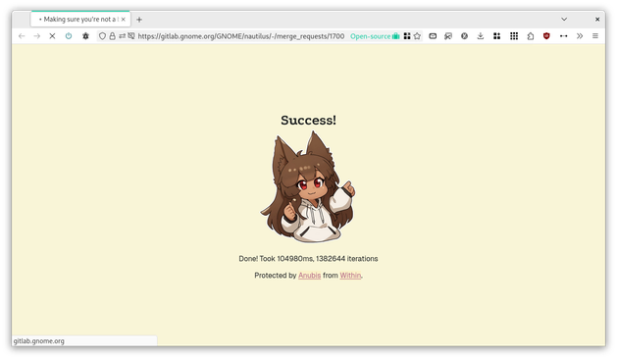The width and height of the screenshot is (617, 359).
Task: Click the home-shaped toolbar icon
Action: pyautogui.click(x=531, y=36)
